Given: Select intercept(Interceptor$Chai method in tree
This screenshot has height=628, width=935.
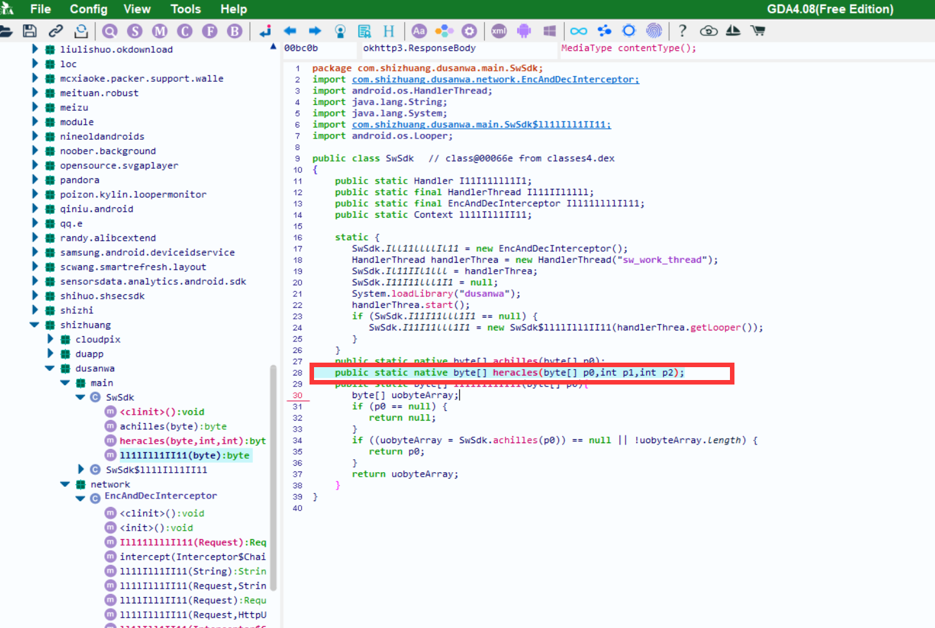Looking at the screenshot, I should (192, 557).
